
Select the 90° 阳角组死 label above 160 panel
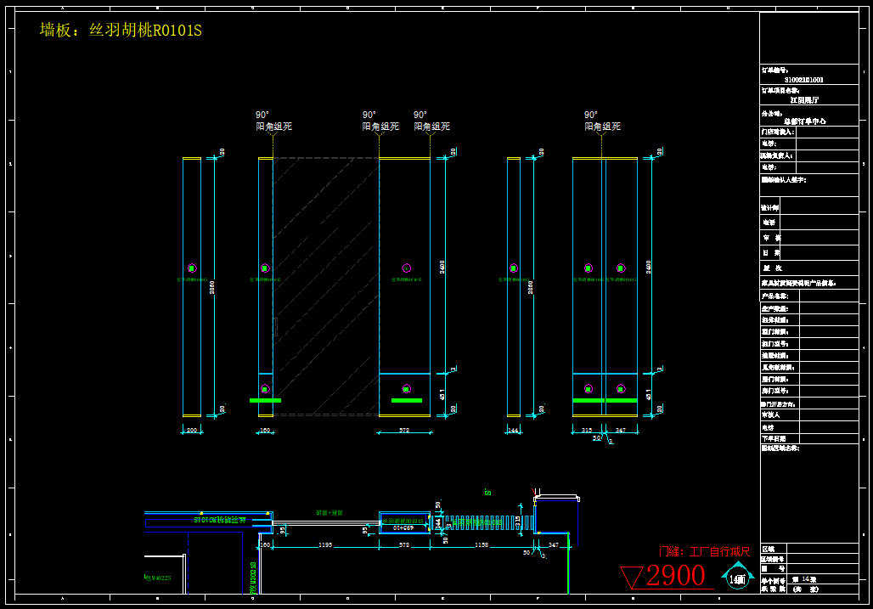click(273, 121)
